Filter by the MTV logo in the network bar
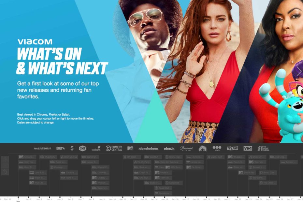 coord(130,148)
